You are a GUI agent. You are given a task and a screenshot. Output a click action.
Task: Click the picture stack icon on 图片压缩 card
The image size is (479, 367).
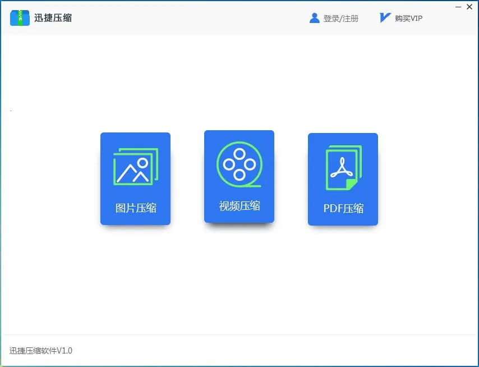click(135, 166)
